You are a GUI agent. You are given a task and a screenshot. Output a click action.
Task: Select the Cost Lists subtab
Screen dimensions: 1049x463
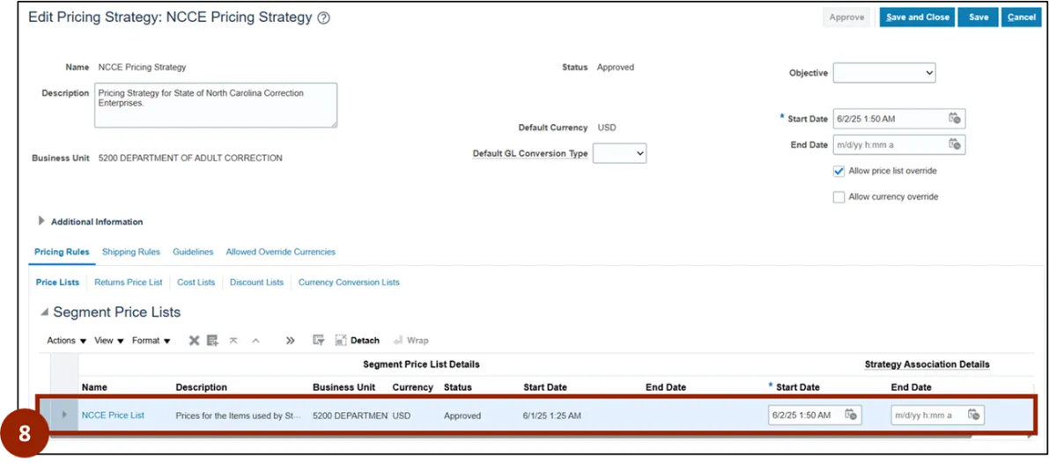(196, 283)
